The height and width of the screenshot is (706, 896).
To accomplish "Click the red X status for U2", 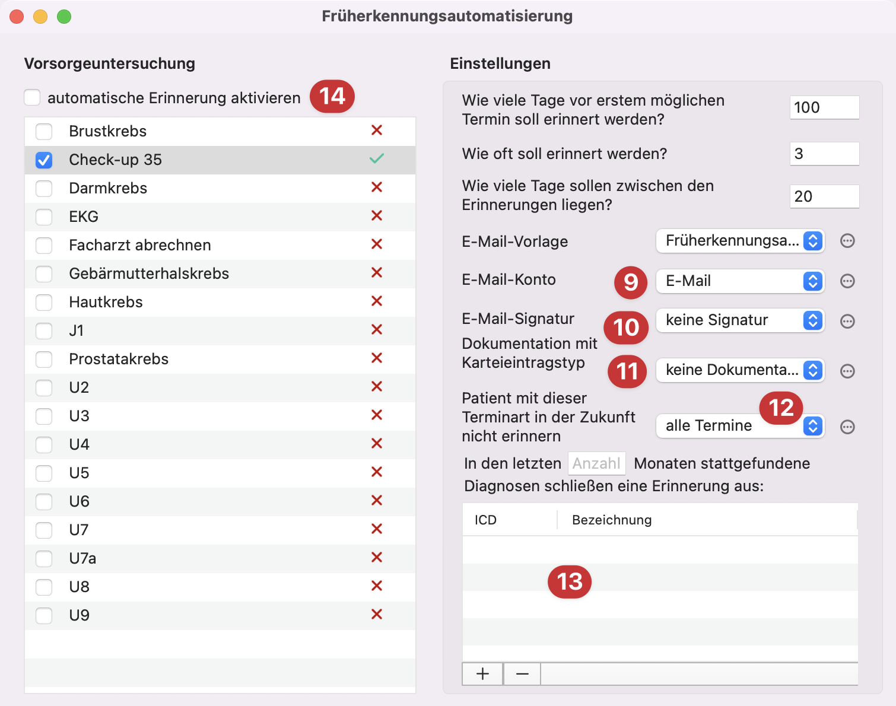I will [376, 386].
